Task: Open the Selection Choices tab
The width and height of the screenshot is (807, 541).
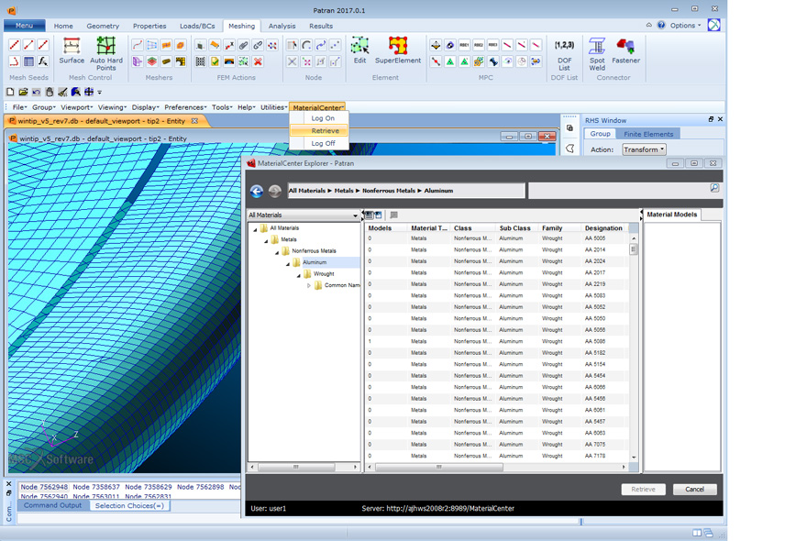Action: click(129, 506)
